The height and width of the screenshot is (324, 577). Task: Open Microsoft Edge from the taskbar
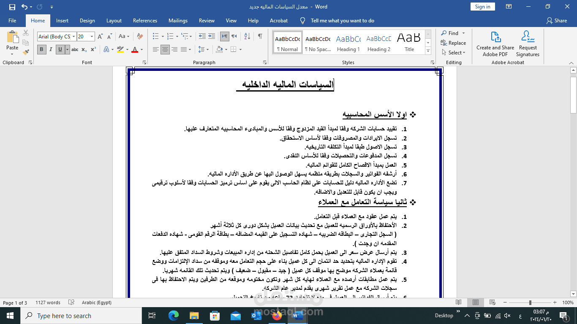[173, 316]
